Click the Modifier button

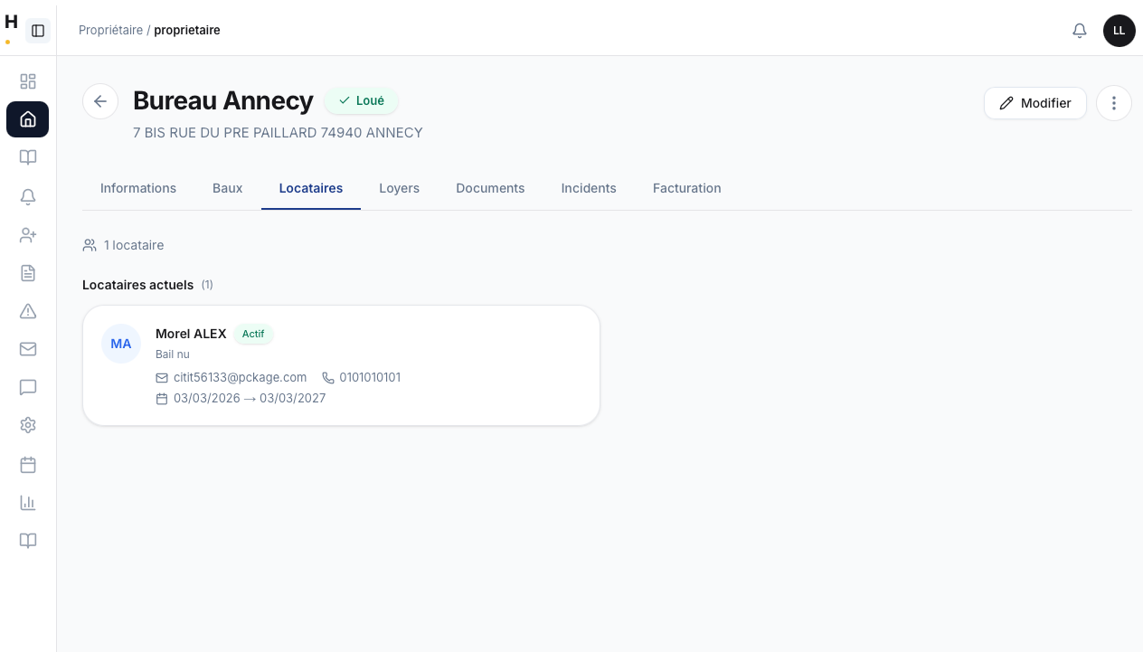pyautogui.click(x=1034, y=103)
